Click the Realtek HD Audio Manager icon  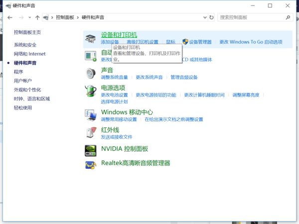pos(91,164)
